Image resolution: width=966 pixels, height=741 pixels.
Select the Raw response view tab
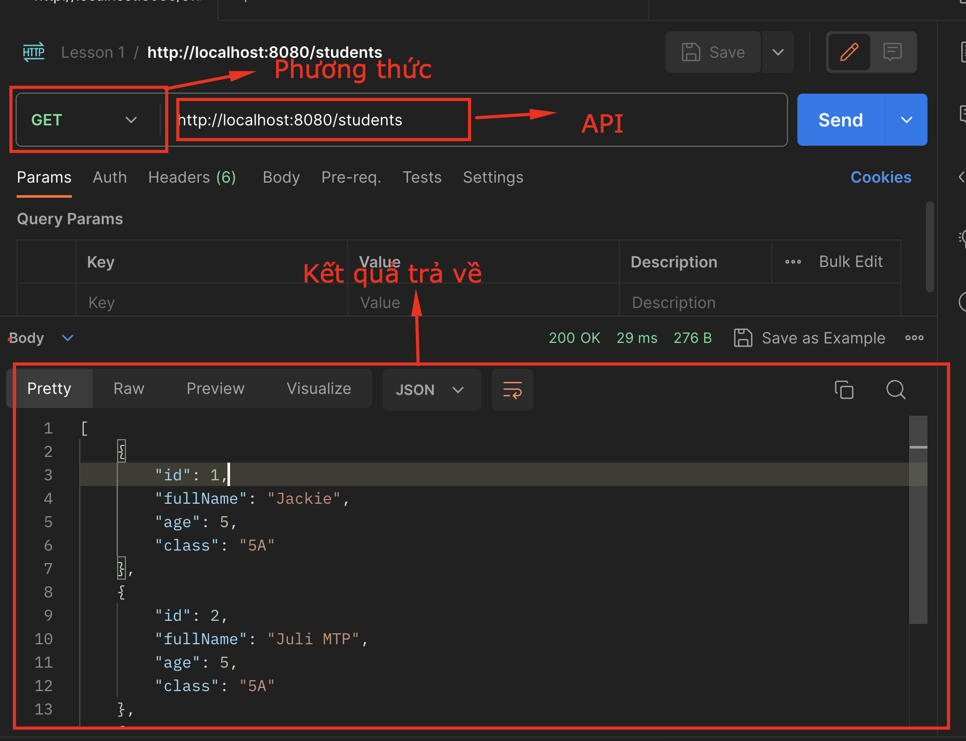[129, 389]
